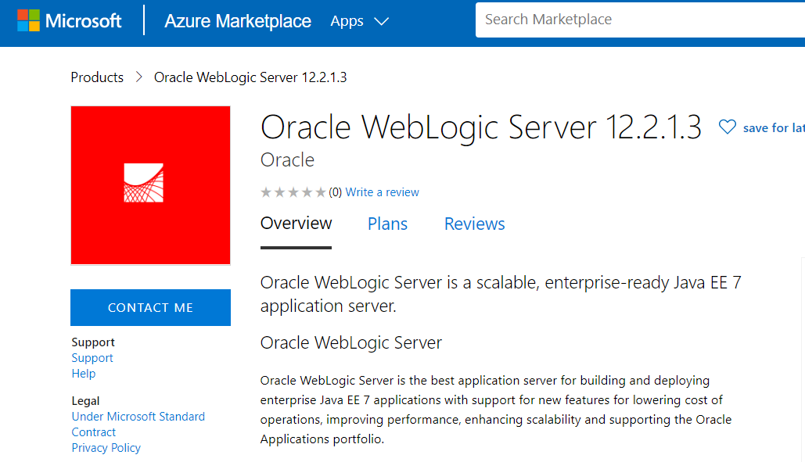Open the Support link in sidebar
The image size is (805, 462).
92,358
